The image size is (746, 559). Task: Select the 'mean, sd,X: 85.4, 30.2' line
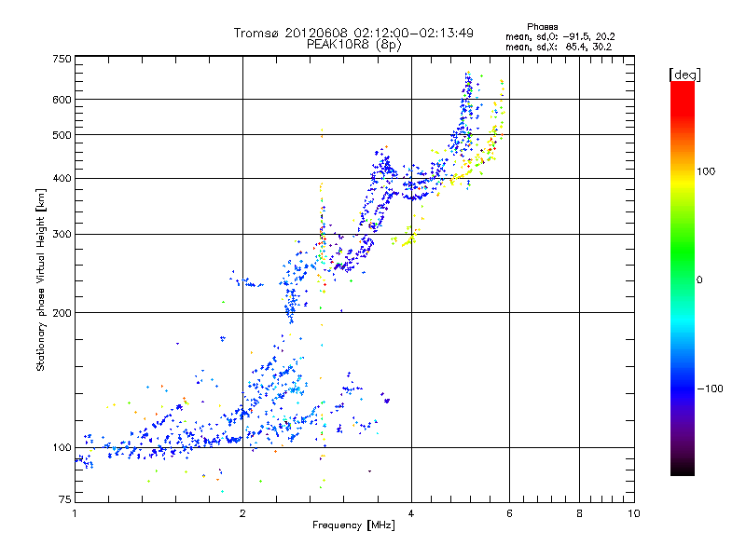(559, 47)
